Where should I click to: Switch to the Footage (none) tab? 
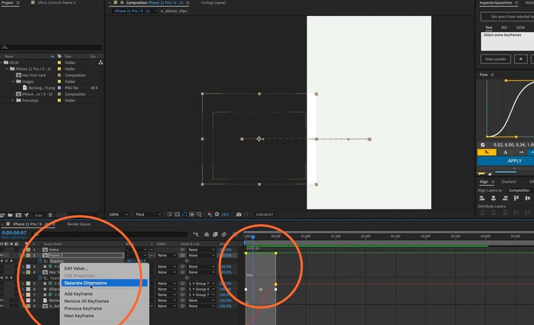[x=213, y=3]
